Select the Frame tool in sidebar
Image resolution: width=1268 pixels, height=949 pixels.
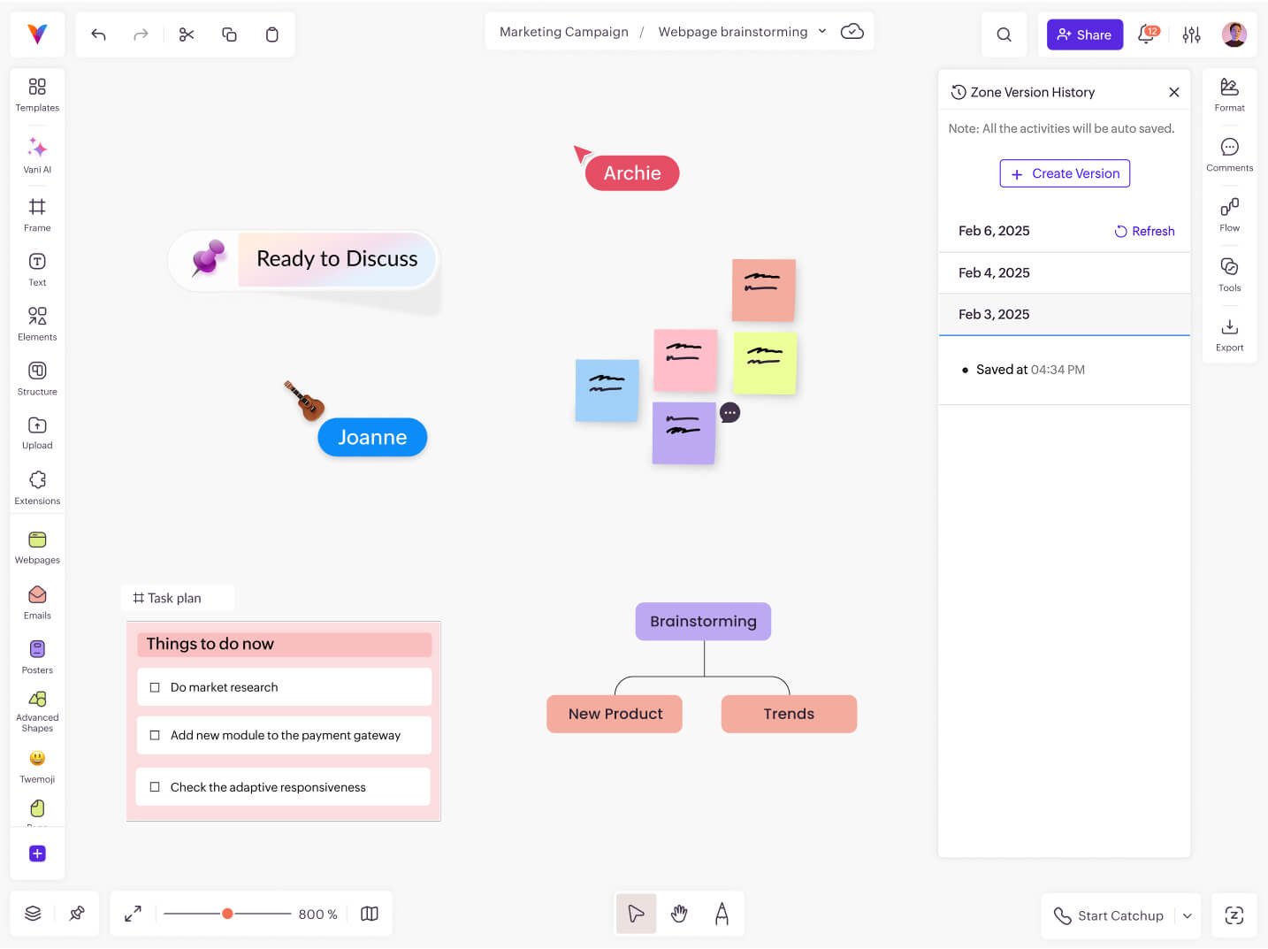[x=37, y=213]
